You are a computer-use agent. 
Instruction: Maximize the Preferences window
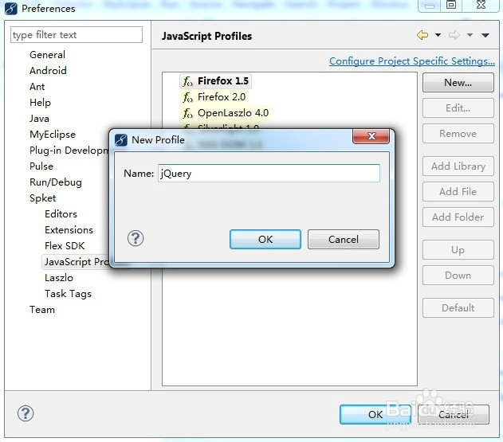pyautogui.click(x=451, y=5)
